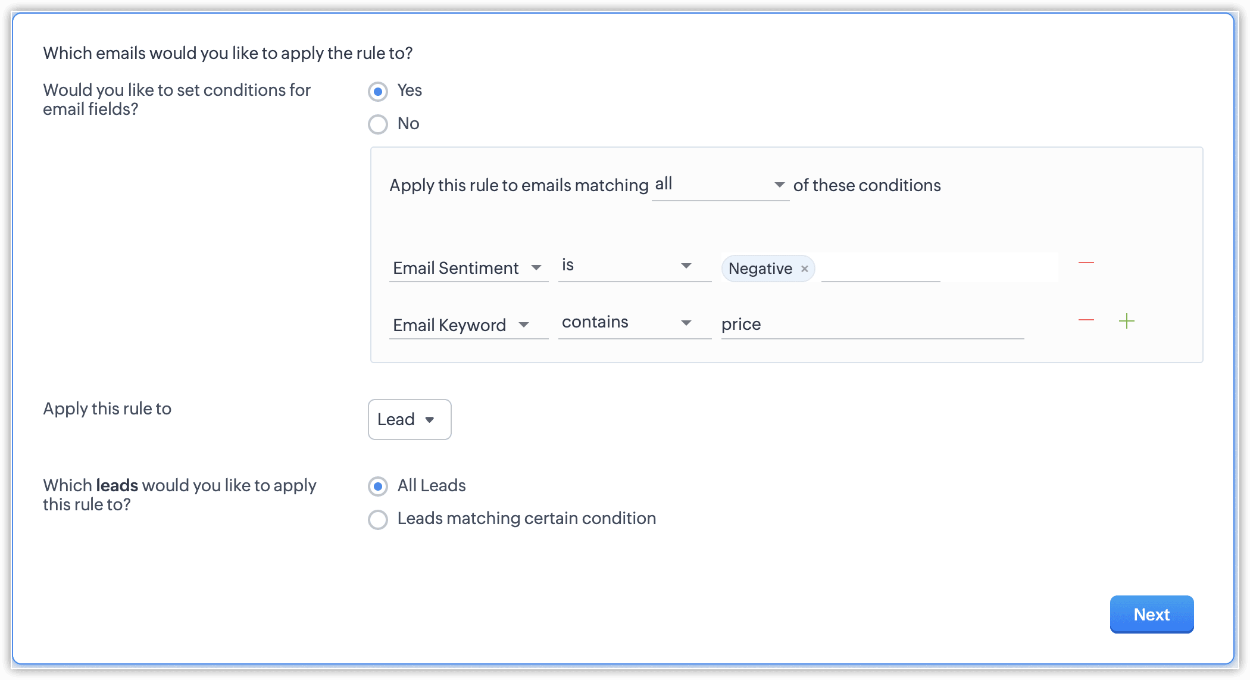1250x680 pixels.
Task: Add a new condition with plus icon
Action: [x=1127, y=322]
